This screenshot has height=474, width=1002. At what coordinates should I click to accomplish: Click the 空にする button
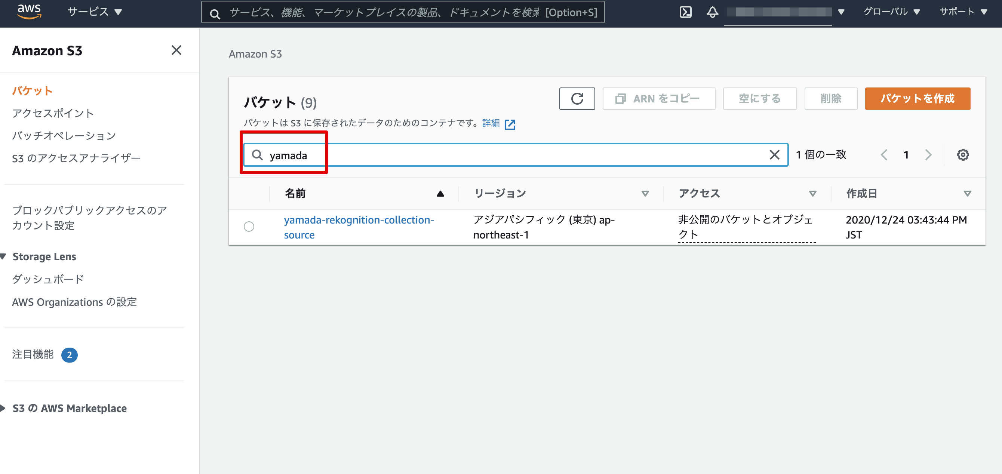(759, 98)
